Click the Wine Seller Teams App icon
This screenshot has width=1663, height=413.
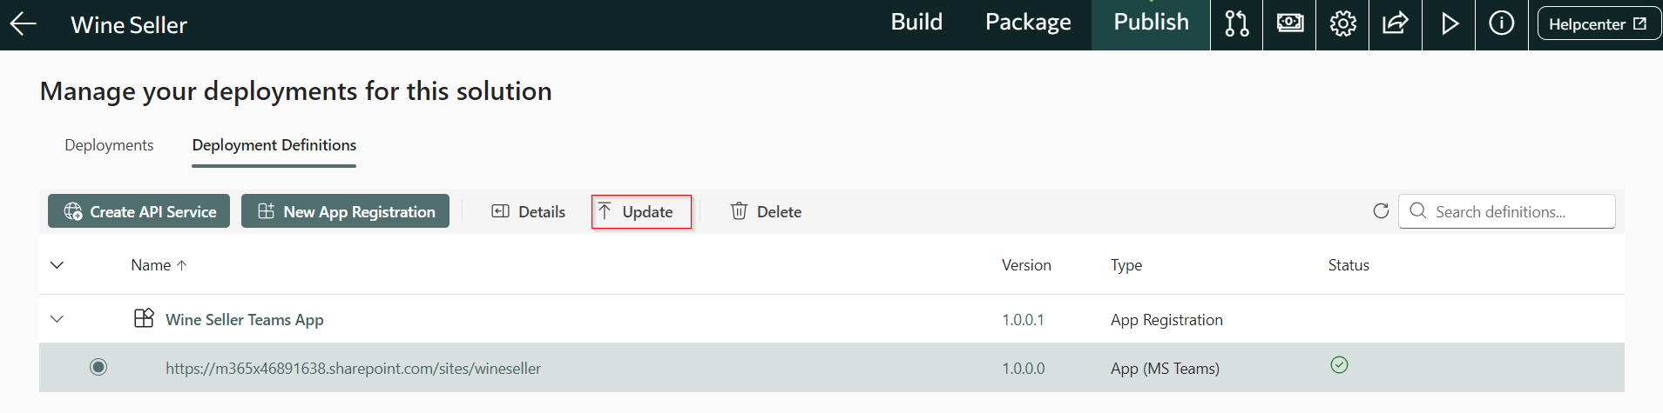pos(144,318)
